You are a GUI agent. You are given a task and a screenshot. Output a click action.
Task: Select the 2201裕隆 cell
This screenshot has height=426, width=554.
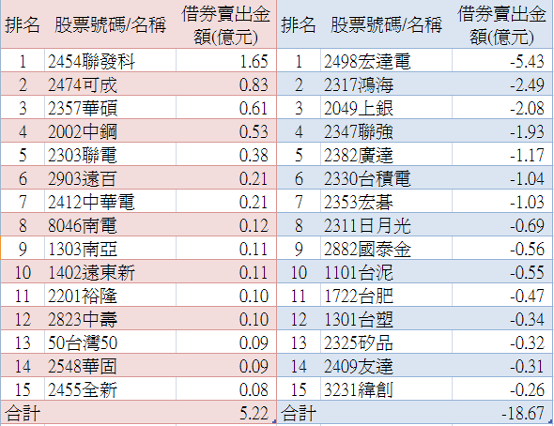(110, 296)
